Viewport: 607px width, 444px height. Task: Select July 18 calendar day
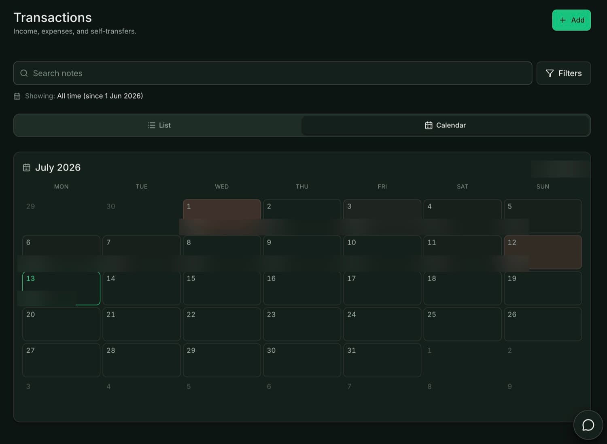(x=463, y=288)
